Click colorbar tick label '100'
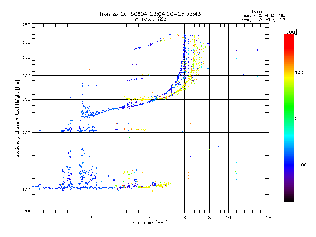The height and width of the screenshot is (237, 316). tap(299, 73)
